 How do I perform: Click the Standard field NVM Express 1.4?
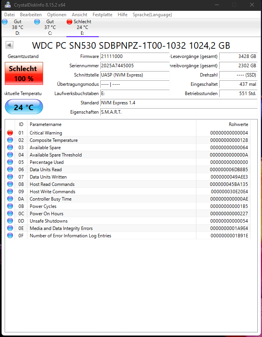point(179,103)
